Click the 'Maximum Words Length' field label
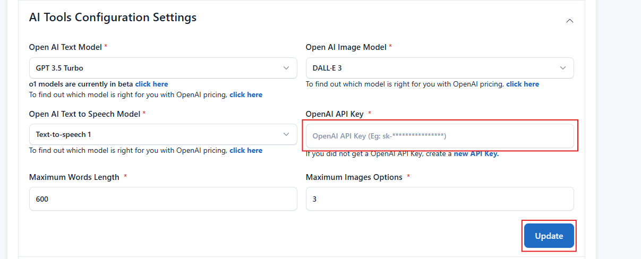The width and height of the screenshot is (641, 259). click(x=74, y=177)
